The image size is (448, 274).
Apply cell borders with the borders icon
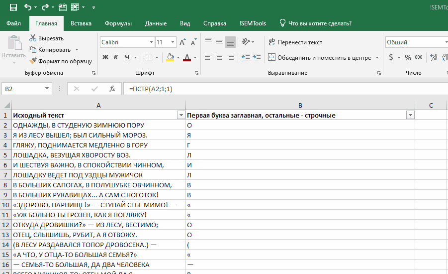148,57
